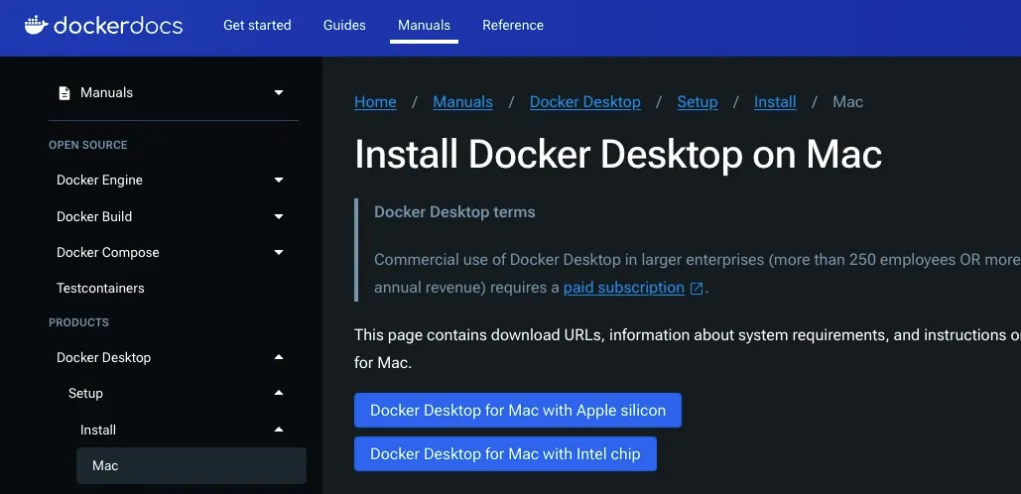Click the dockerdocs wordmark text

click(118, 26)
